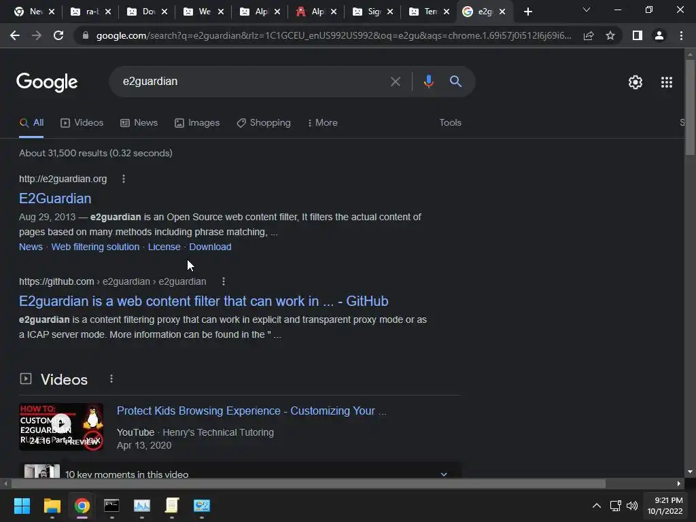
Task: Open the Protect Kids Browsing Experience video
Action: coord(251,411)
